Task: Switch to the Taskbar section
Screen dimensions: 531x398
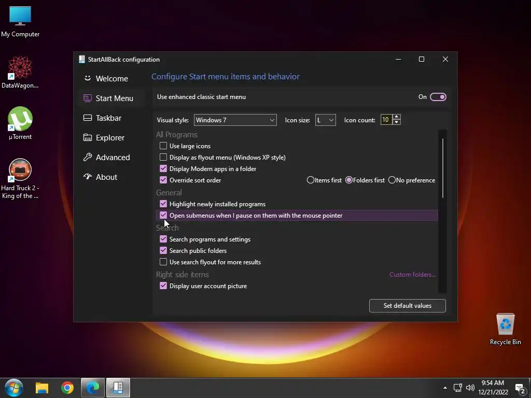Action: point(112,118)
